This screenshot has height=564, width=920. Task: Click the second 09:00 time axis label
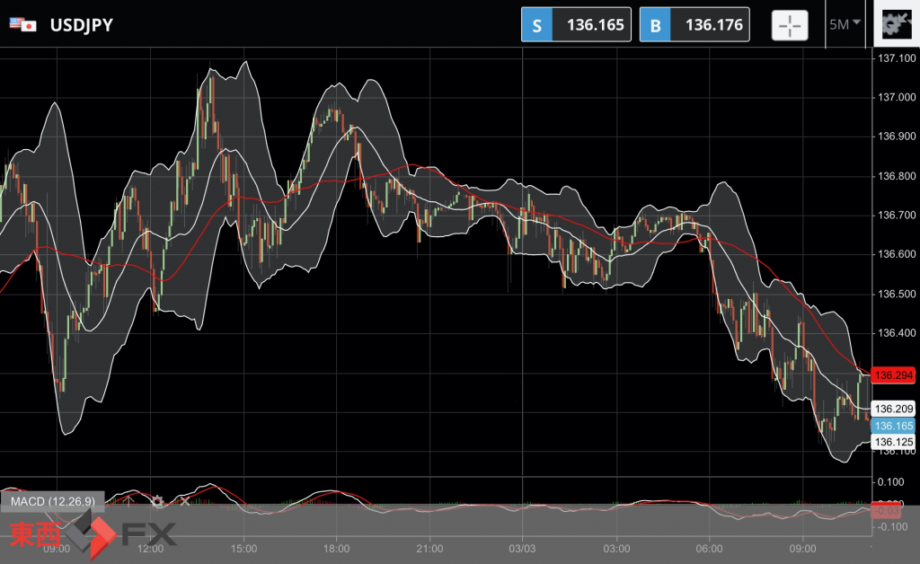(x=802, y=549)
